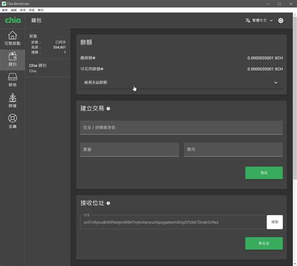This screenshot has height=266, width=297.
Task: Click help icon next to 可花用餘額
Action: click(102, 69)
